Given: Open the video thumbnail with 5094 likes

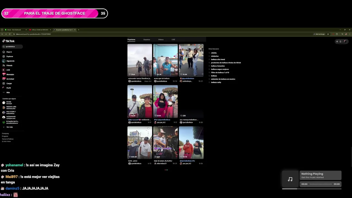Looking at the screenshot, I should click(x=165, y=101).
